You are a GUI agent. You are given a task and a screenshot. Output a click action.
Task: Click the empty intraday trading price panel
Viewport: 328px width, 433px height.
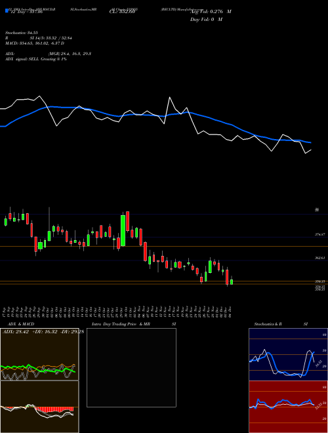pos(131,367)
